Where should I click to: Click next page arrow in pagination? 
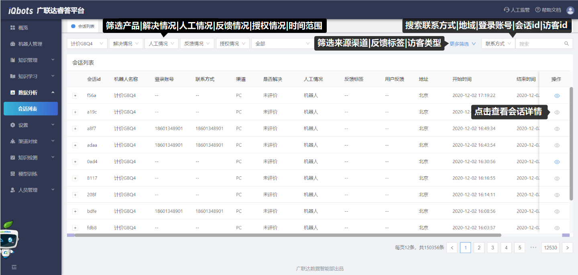[567, 247]
